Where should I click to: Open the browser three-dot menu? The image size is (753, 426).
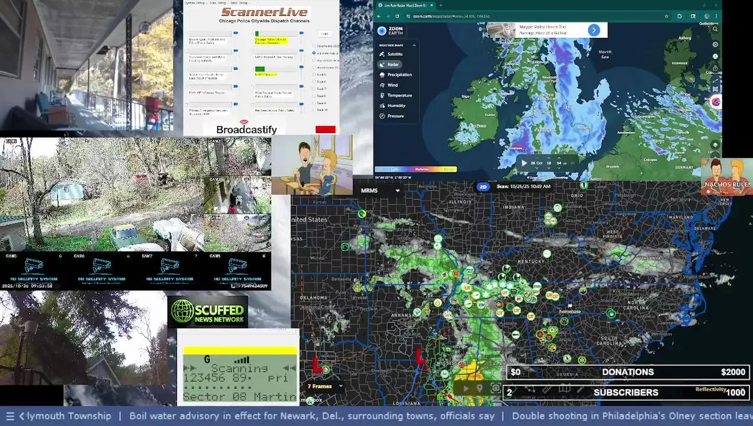tap(717, 16)
